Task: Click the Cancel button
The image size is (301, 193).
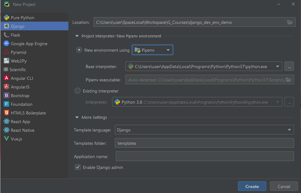Action: click(284, 186)
